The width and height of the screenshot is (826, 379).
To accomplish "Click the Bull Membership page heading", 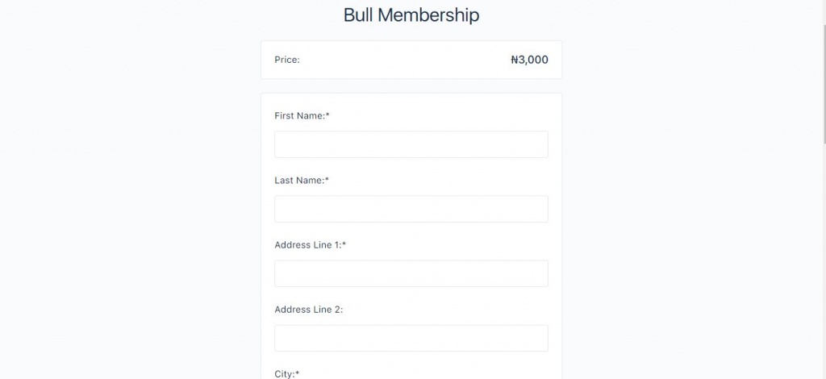I will (411, 15).
